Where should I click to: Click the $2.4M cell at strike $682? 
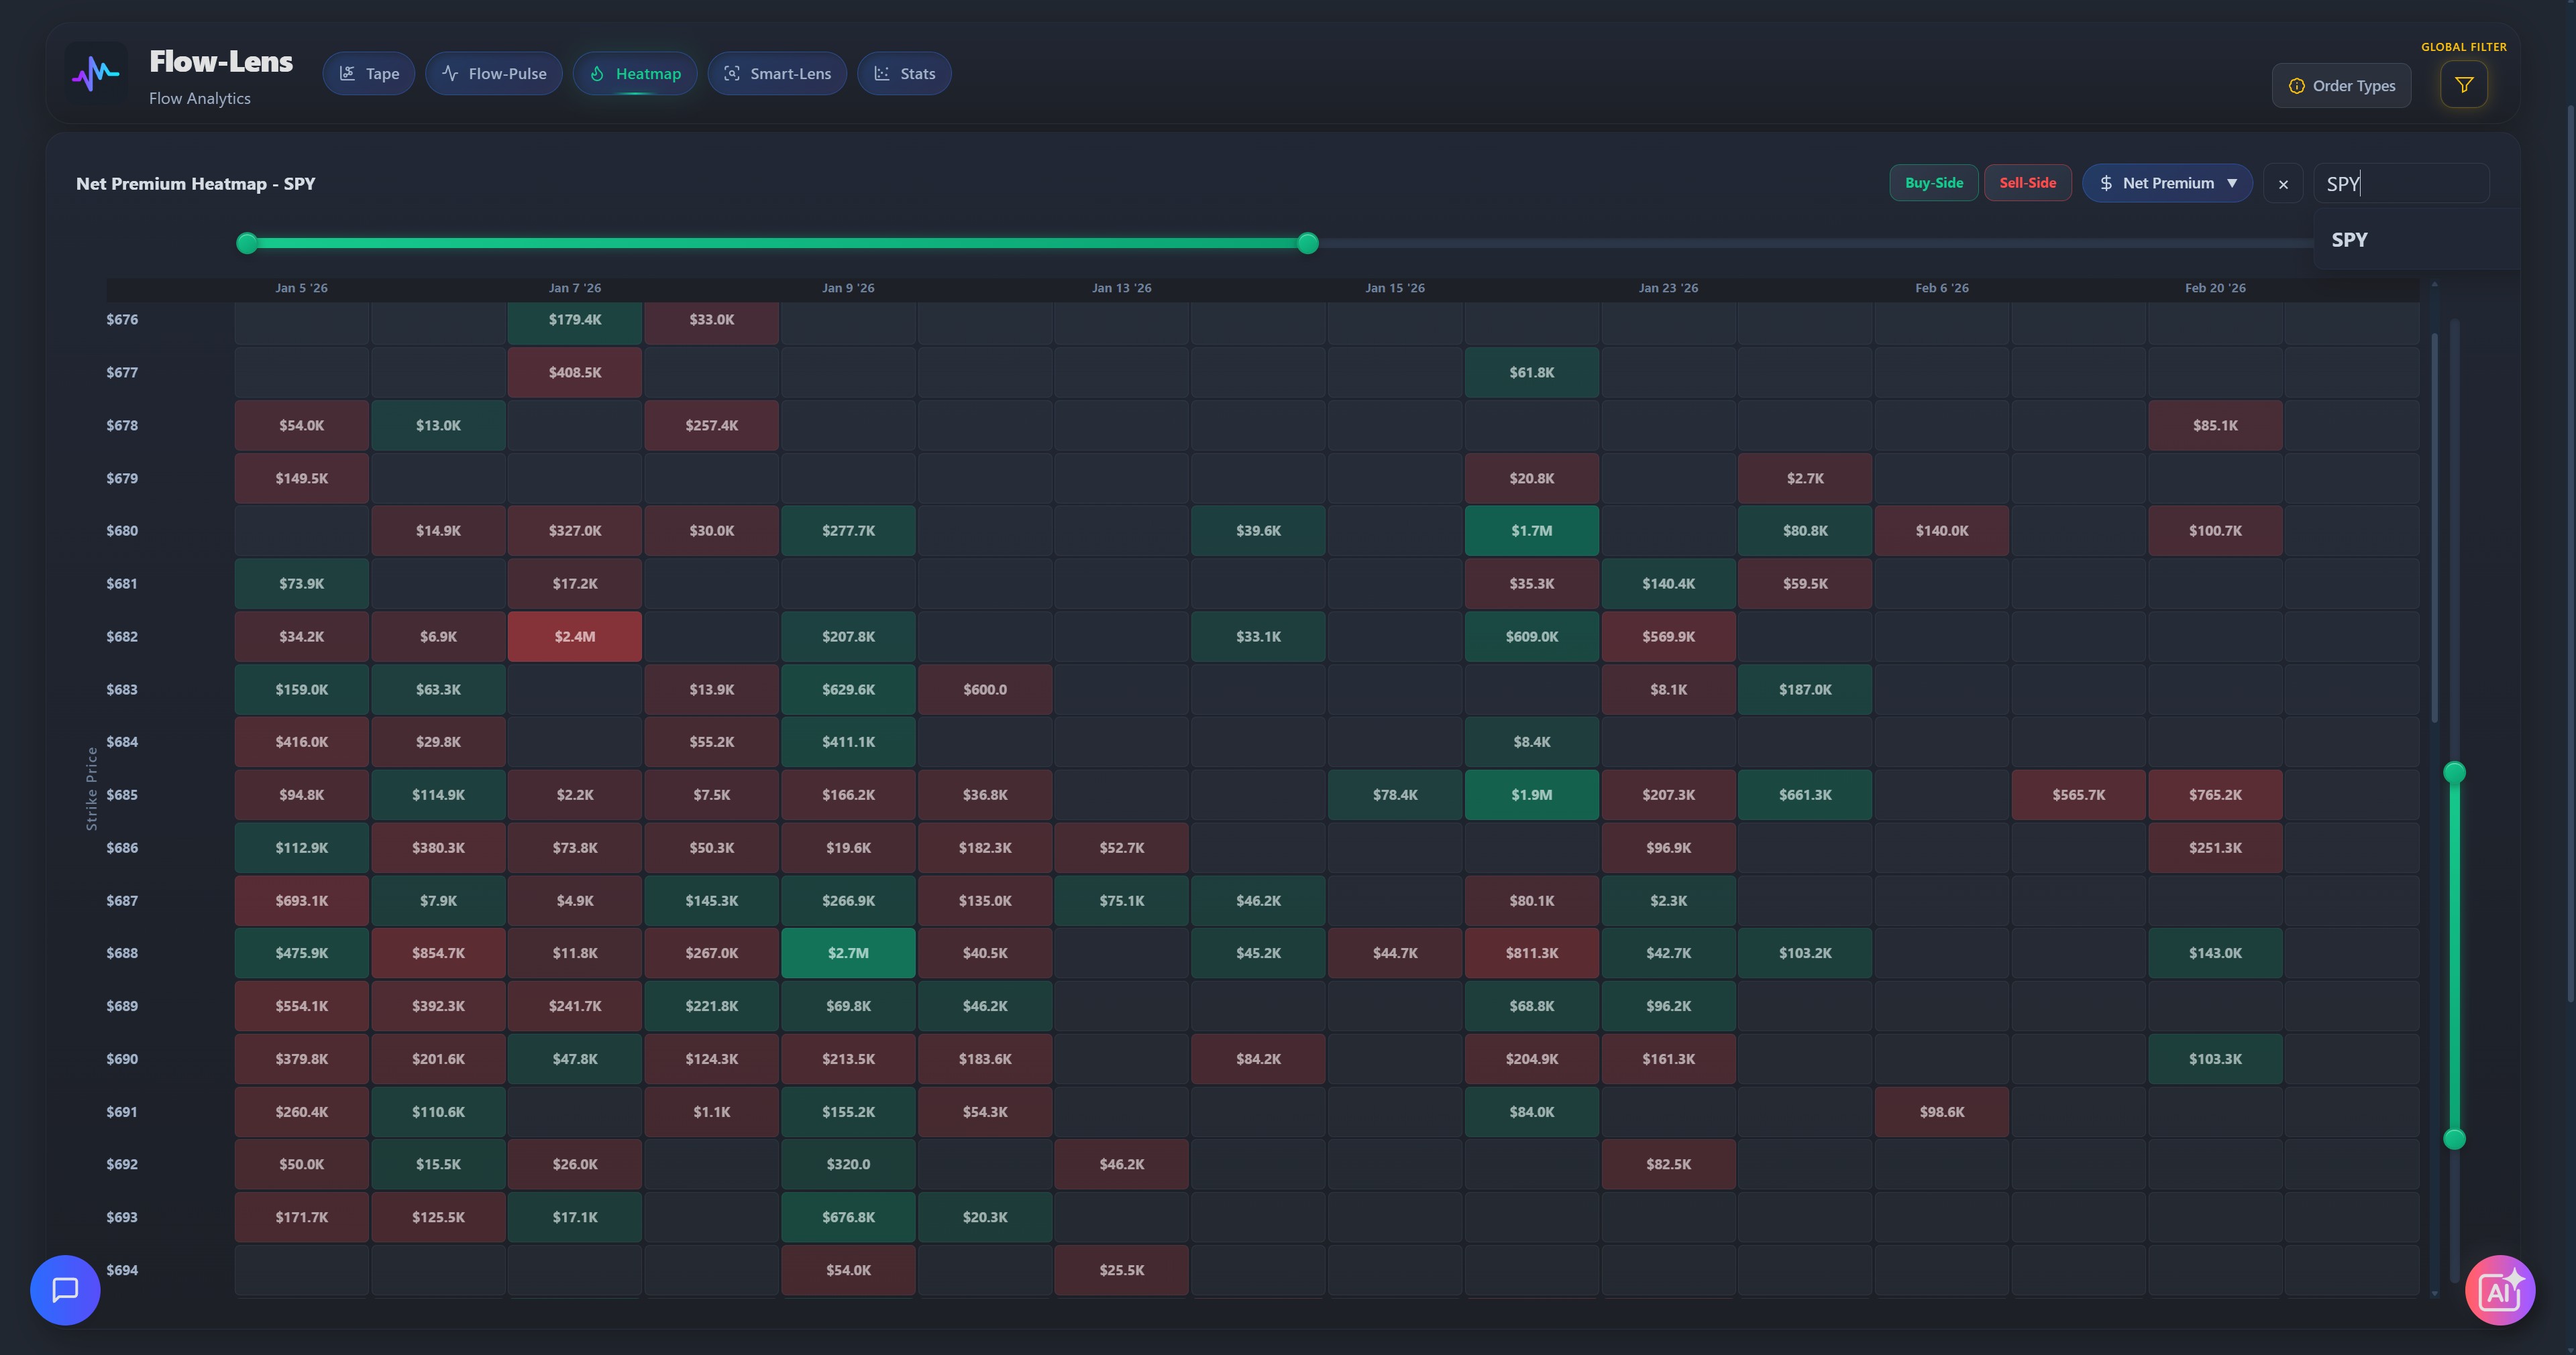[575, 636]
